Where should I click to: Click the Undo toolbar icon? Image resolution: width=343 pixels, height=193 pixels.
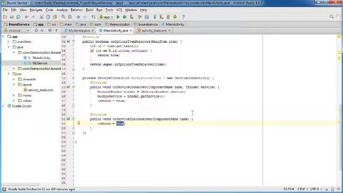tap(26, 17)
